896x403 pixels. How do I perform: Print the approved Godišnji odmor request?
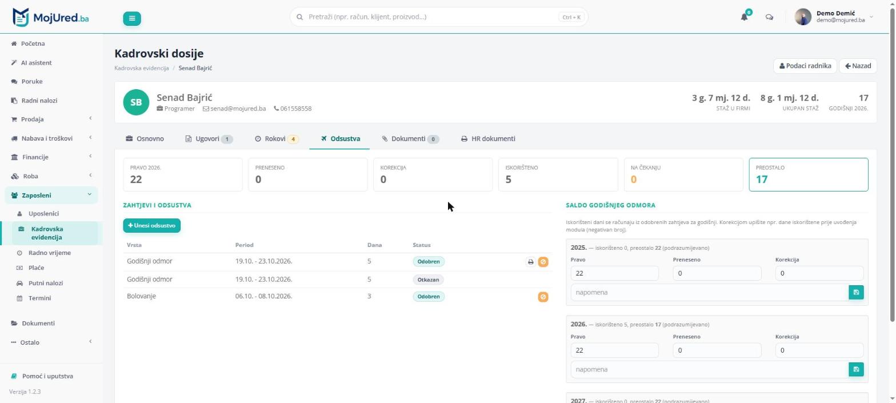[530, 262]
